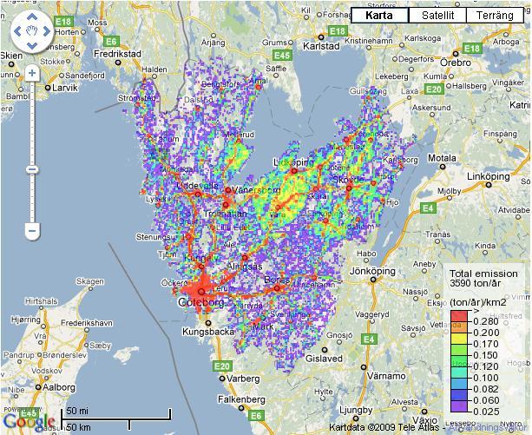532x435 pixels.
Task: Open the Användningsvillkor terms link
Action: click(488, 427)
